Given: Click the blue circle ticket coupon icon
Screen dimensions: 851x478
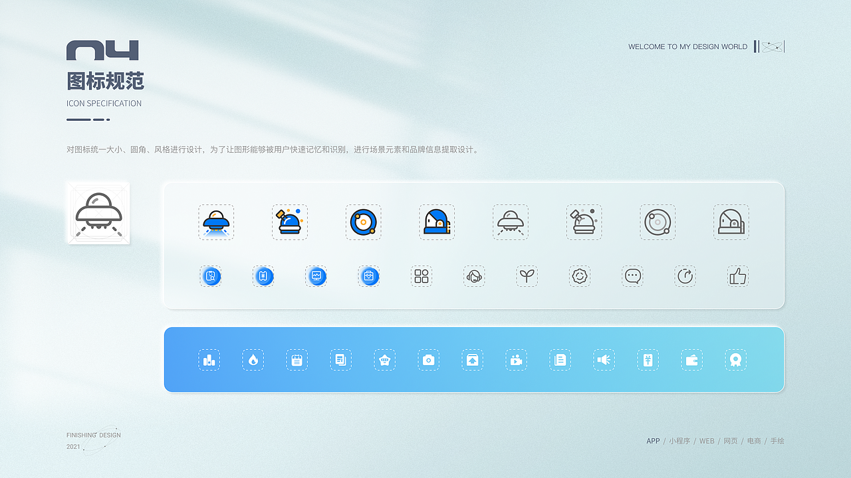Looking at the screenshot, I should tap(263, 276).
